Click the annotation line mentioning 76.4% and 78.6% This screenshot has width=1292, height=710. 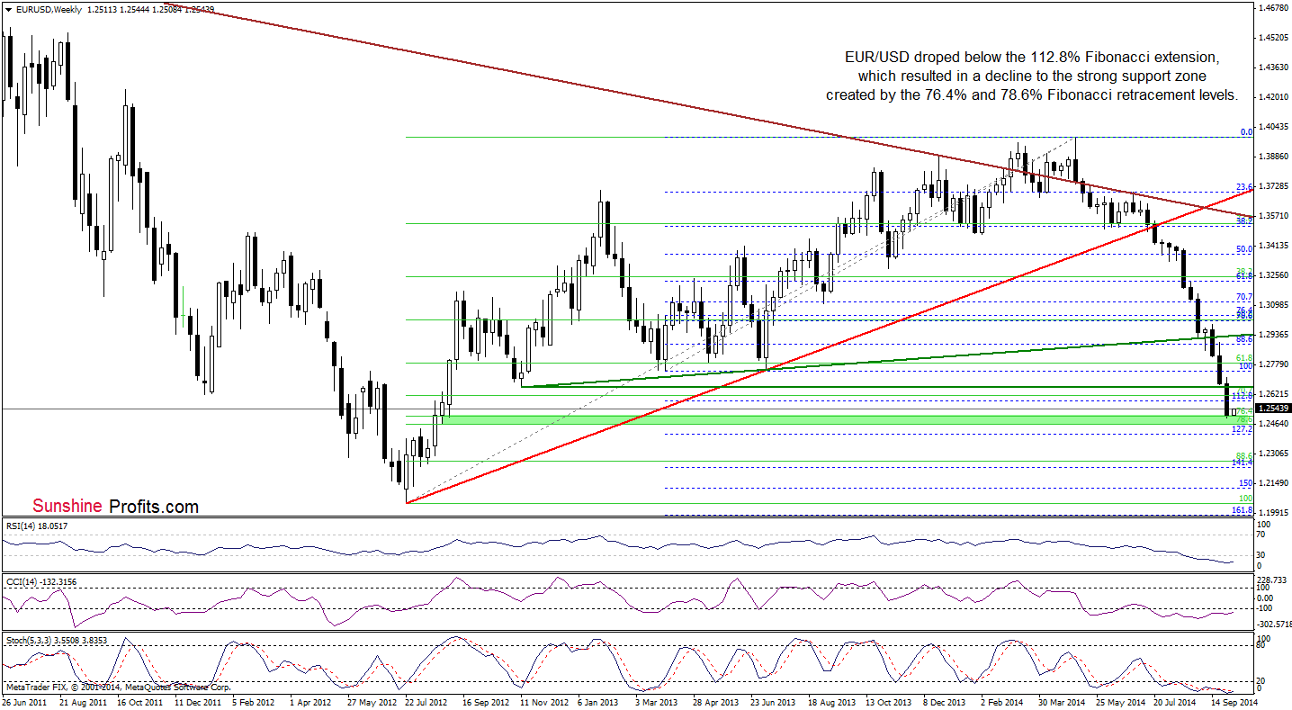[1032, 94]
